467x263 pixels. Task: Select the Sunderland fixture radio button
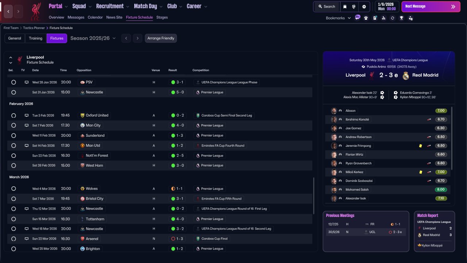[13, 136]
